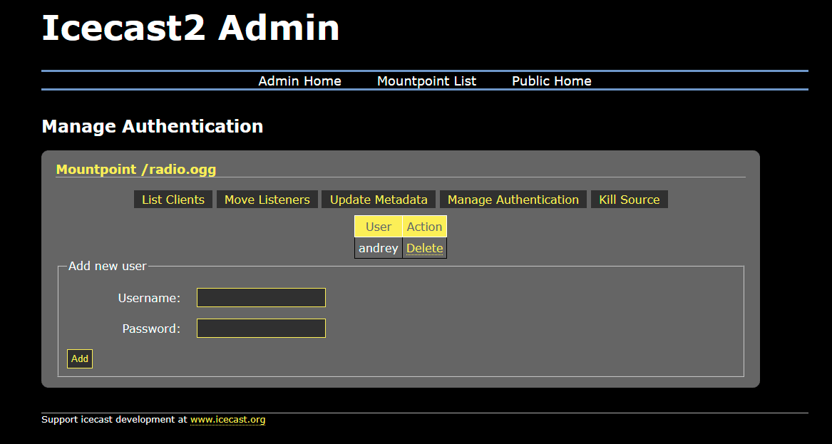
Task: Click List Clients for /radio.ogg
Action: (173, 200)
